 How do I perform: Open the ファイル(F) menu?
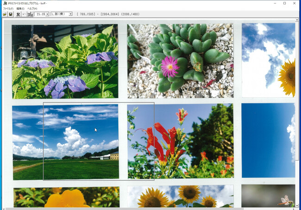click(x=8, y=9)
